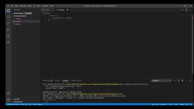Image resolution: width=194 pixels, height=109 pixels.
Task: Kill terminal with trash icon
Action: (x=182, y=81)
